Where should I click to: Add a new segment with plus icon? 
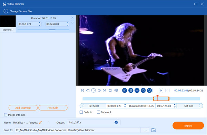click(137, 90)
